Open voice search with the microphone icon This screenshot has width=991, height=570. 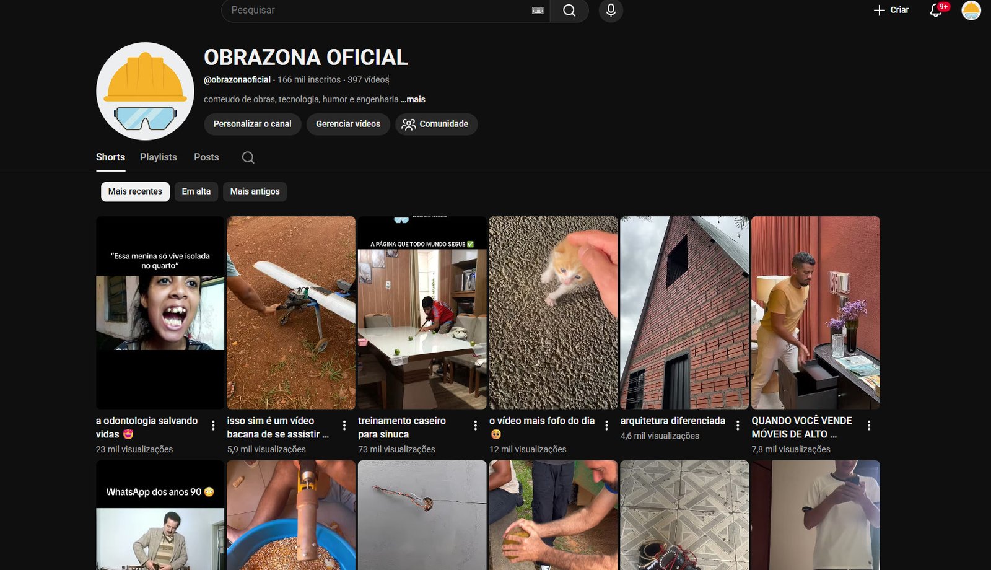609,11
